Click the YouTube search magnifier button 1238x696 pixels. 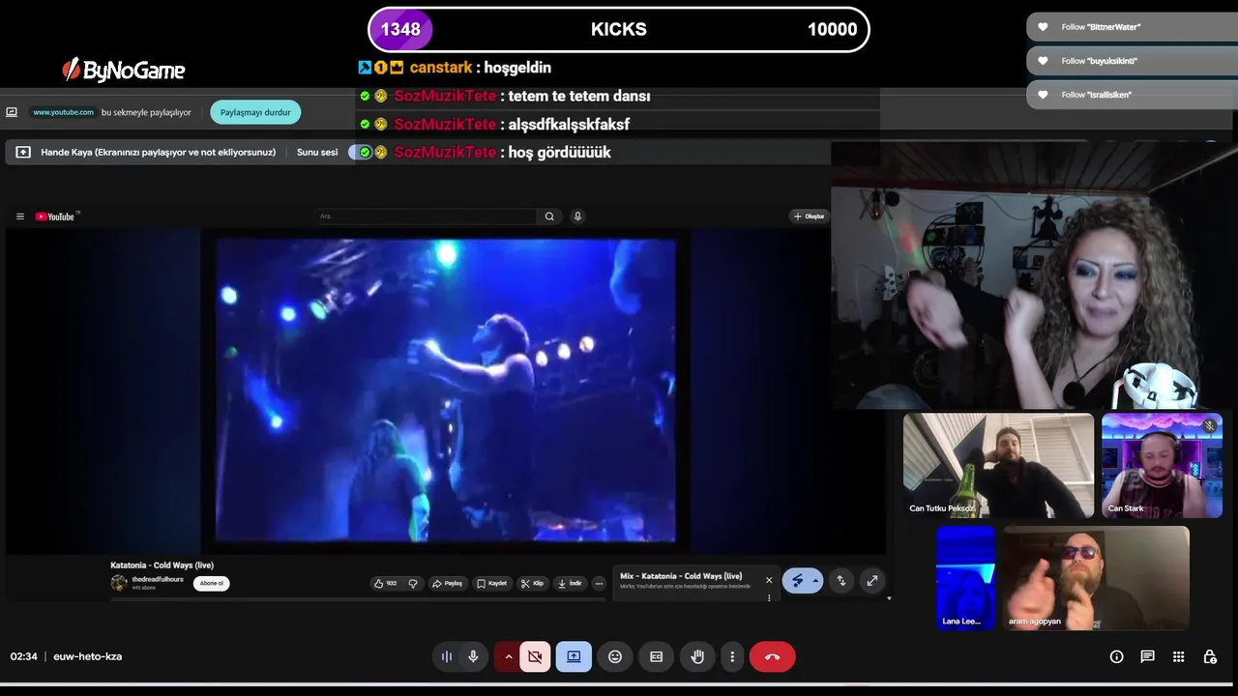click(549, 217)
